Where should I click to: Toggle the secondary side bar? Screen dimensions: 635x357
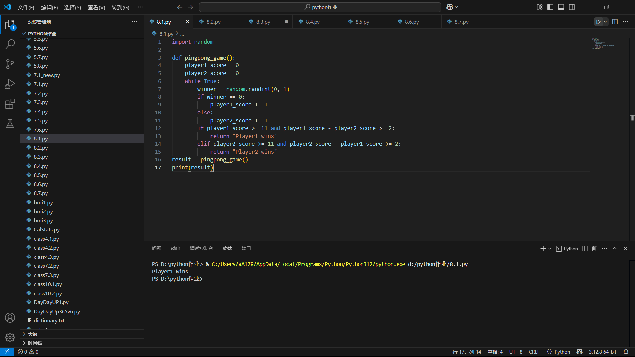click(572, 7)
